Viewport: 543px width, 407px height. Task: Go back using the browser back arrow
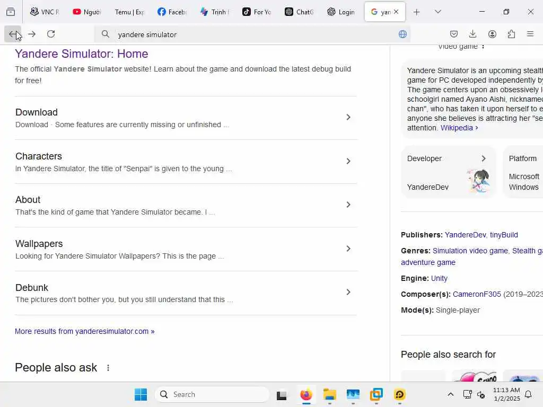point(13,34)
